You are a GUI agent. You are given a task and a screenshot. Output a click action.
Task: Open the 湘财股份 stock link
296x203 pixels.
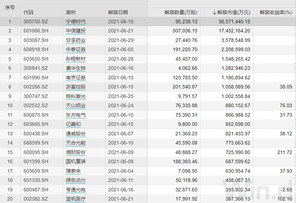click(x=76, y=152)
